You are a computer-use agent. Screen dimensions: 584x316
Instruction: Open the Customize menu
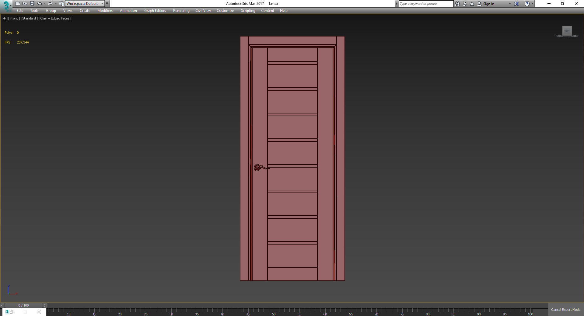tap(225, 11)
